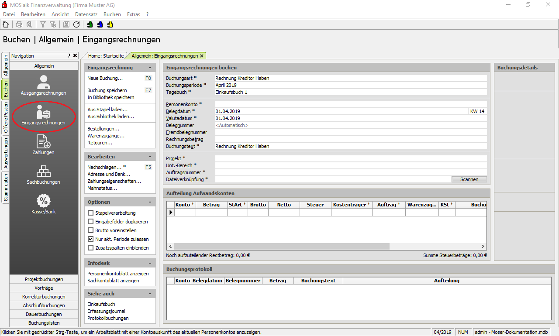This screenshot has height=336, width=559.
Task: Tick the Brutto voreinstellen option
Action: click(x=91, y=230)
